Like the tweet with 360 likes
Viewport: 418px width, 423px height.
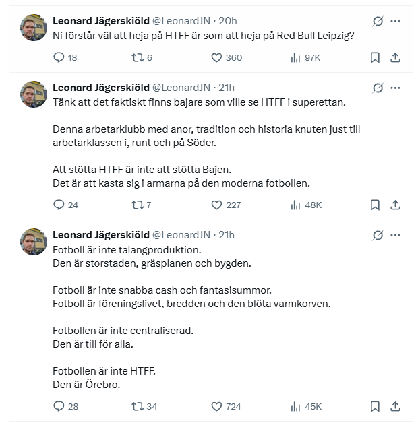point(216,58)
